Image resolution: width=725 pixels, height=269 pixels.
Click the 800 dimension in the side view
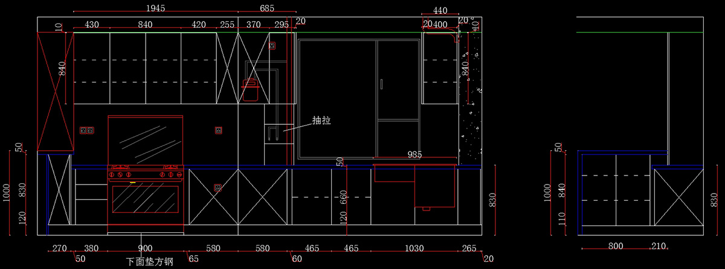click(x=616, y=246)
